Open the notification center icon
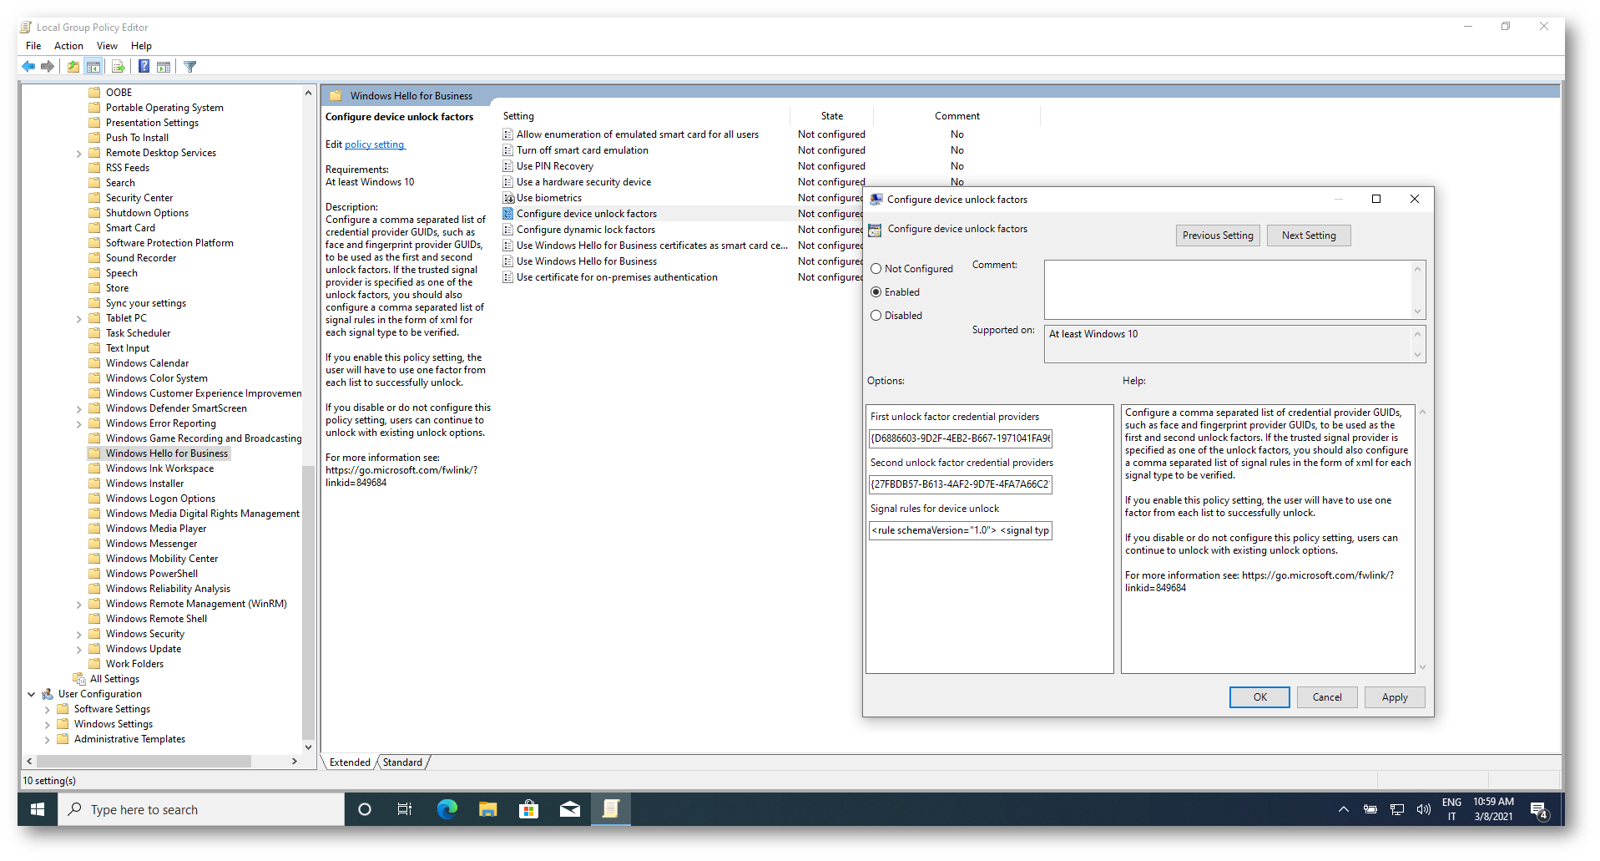 (x=1539, y=809)
